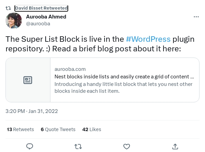Click the share upload icon
Viewport: 205px width, 152px height.
click(175, 147)
